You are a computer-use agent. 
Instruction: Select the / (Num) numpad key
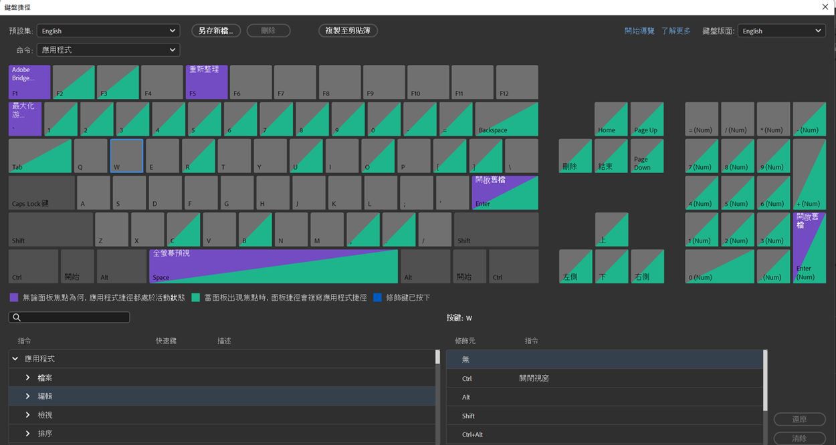coord(738,119)
